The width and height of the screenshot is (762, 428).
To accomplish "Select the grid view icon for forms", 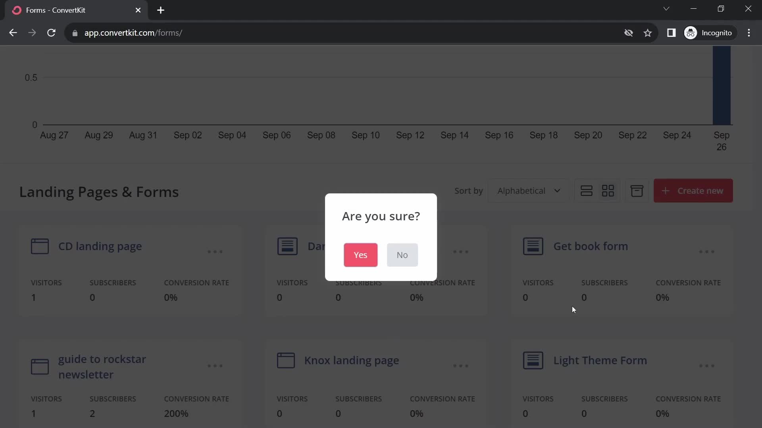I will (x=608, y=191).
